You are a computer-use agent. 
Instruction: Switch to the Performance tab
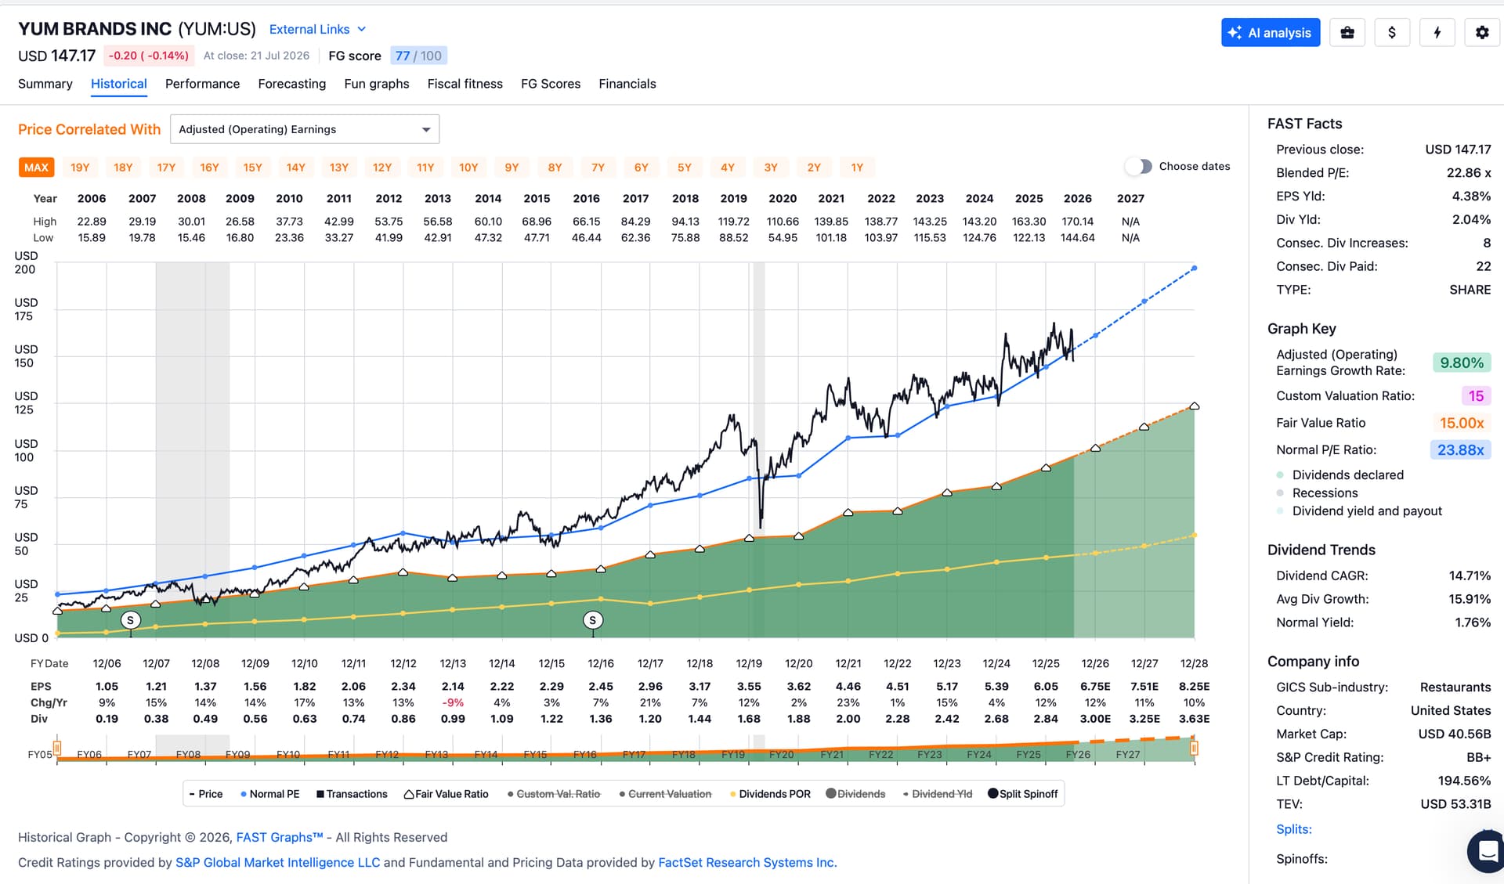point(202,84)
